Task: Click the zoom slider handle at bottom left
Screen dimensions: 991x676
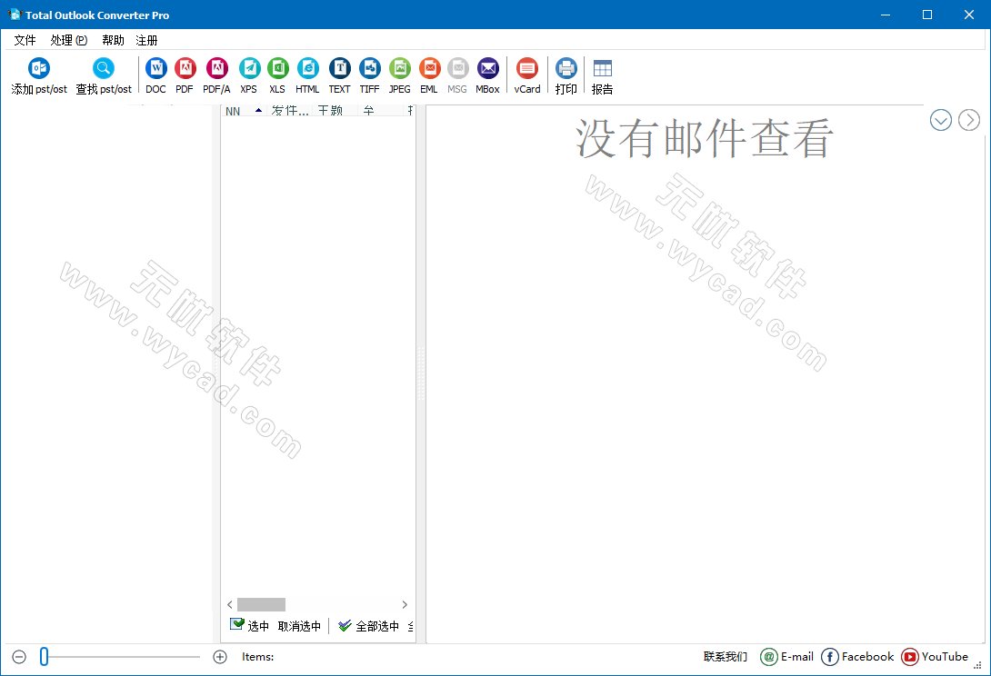Action: [44, 657]
